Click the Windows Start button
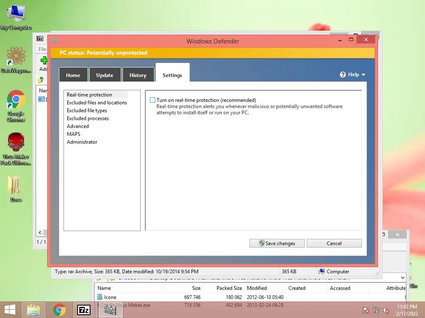Screen dimensions: 425x318 [10, 310]
